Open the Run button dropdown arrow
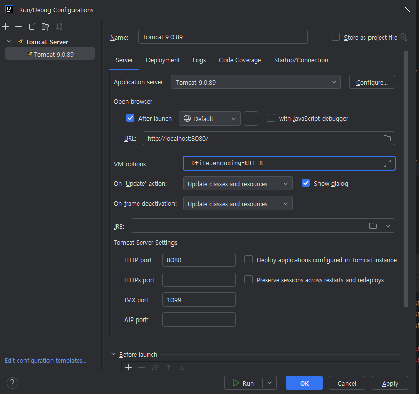Screen dimensions: 419x394 (x=269, y=383)
